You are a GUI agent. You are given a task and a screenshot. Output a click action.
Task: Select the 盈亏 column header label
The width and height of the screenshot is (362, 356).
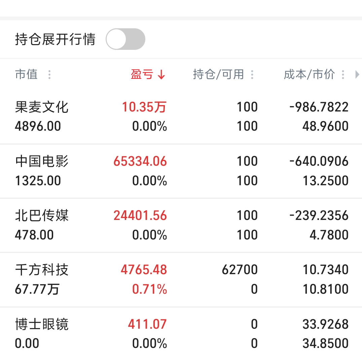(x=142, y=74)
